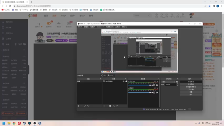Expand the 视频 dropdown in Douyu navigation
The image size is (224, 126).
(x=73, y=16)
